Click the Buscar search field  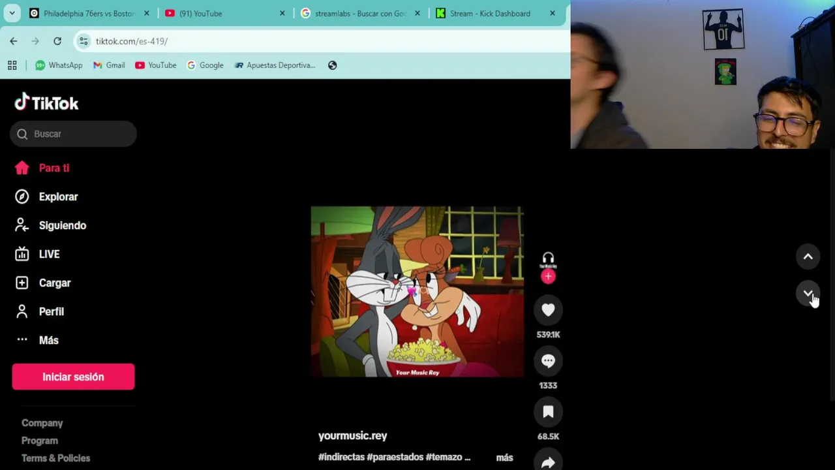73,134
